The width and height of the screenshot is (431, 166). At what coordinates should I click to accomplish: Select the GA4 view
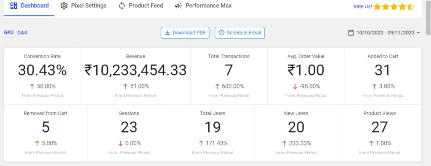[x=22, y=33]
